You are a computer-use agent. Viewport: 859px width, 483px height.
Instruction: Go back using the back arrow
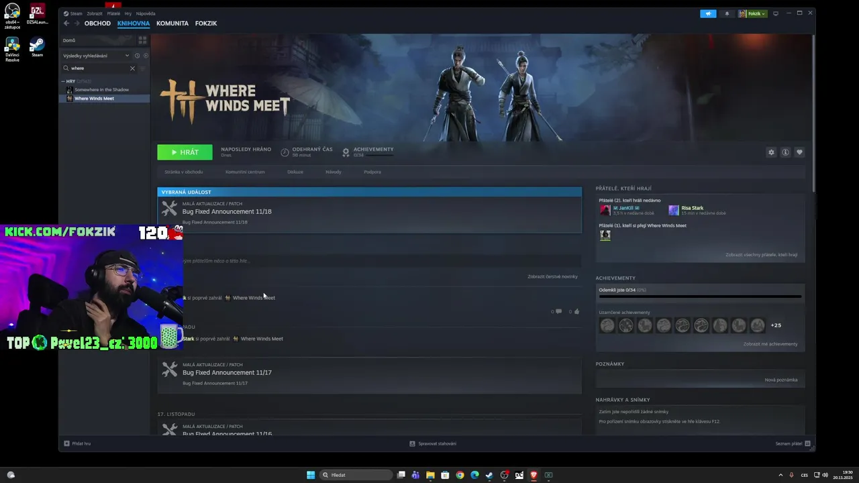(x=66, y=23)
